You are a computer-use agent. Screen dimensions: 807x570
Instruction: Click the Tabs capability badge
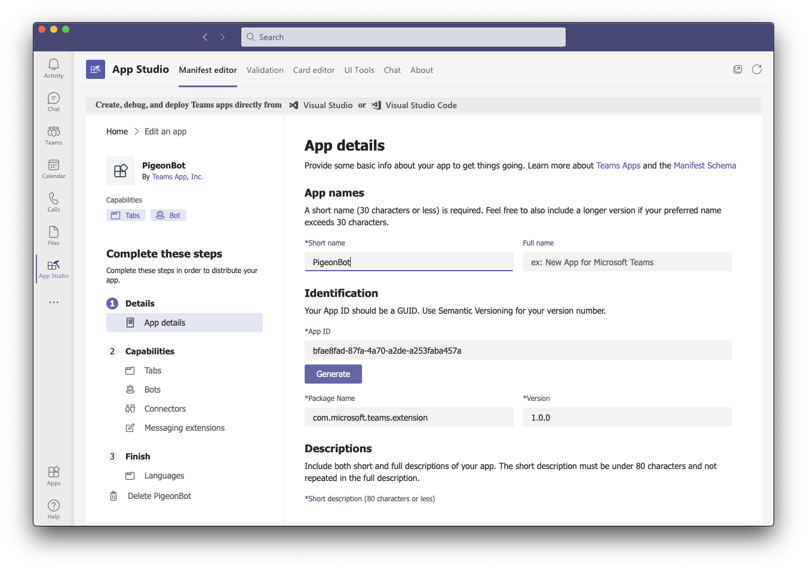coord(126,215)
